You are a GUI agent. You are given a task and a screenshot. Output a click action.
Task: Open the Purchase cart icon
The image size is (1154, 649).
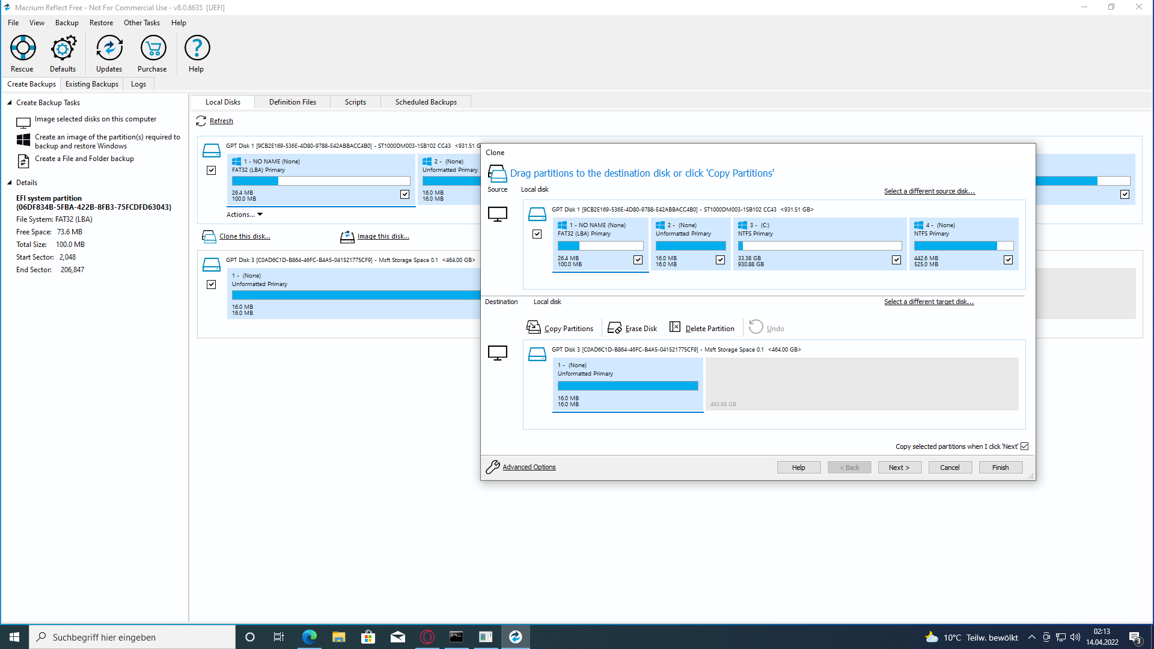[153, 48]
